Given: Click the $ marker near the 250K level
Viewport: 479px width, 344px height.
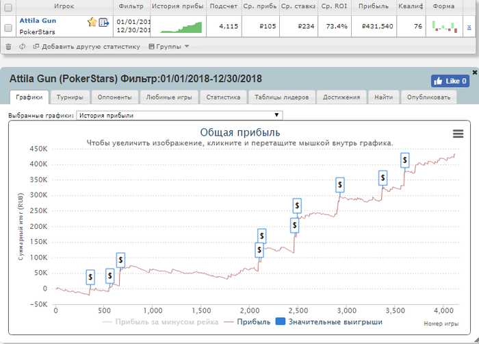Looking at the screenshot, I should 297,206.
